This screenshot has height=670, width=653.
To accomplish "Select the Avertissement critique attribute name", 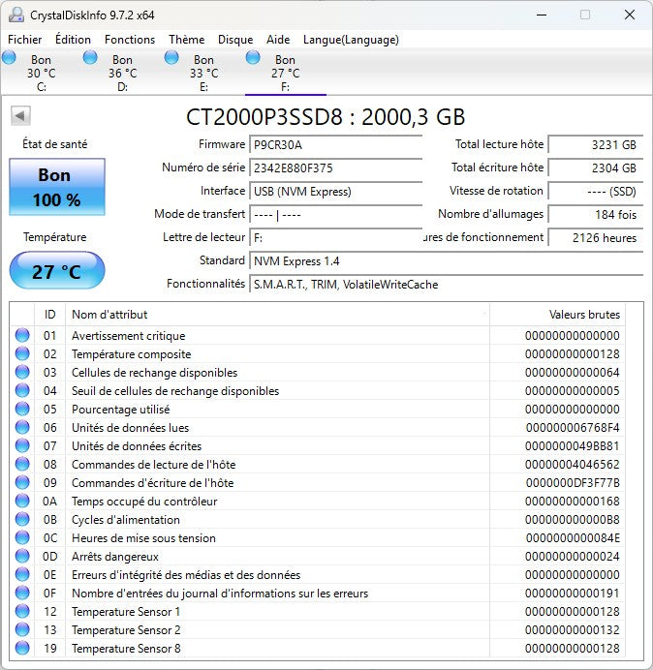I will click(128, 336).
